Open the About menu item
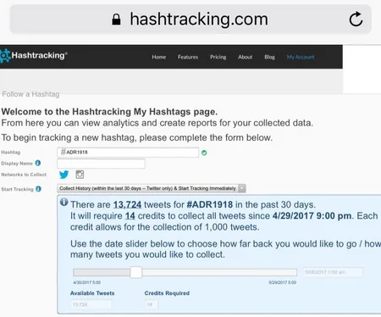Viewport: 381px width, 317px height. point(246,57)
